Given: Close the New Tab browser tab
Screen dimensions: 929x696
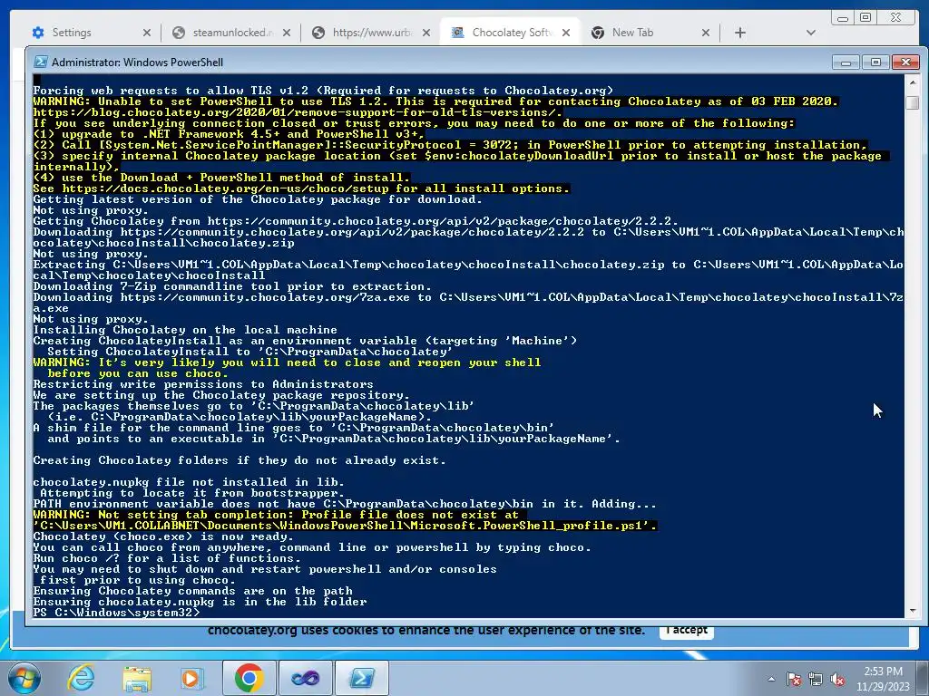Looking at the screenshot, I should tap(706, 34).
